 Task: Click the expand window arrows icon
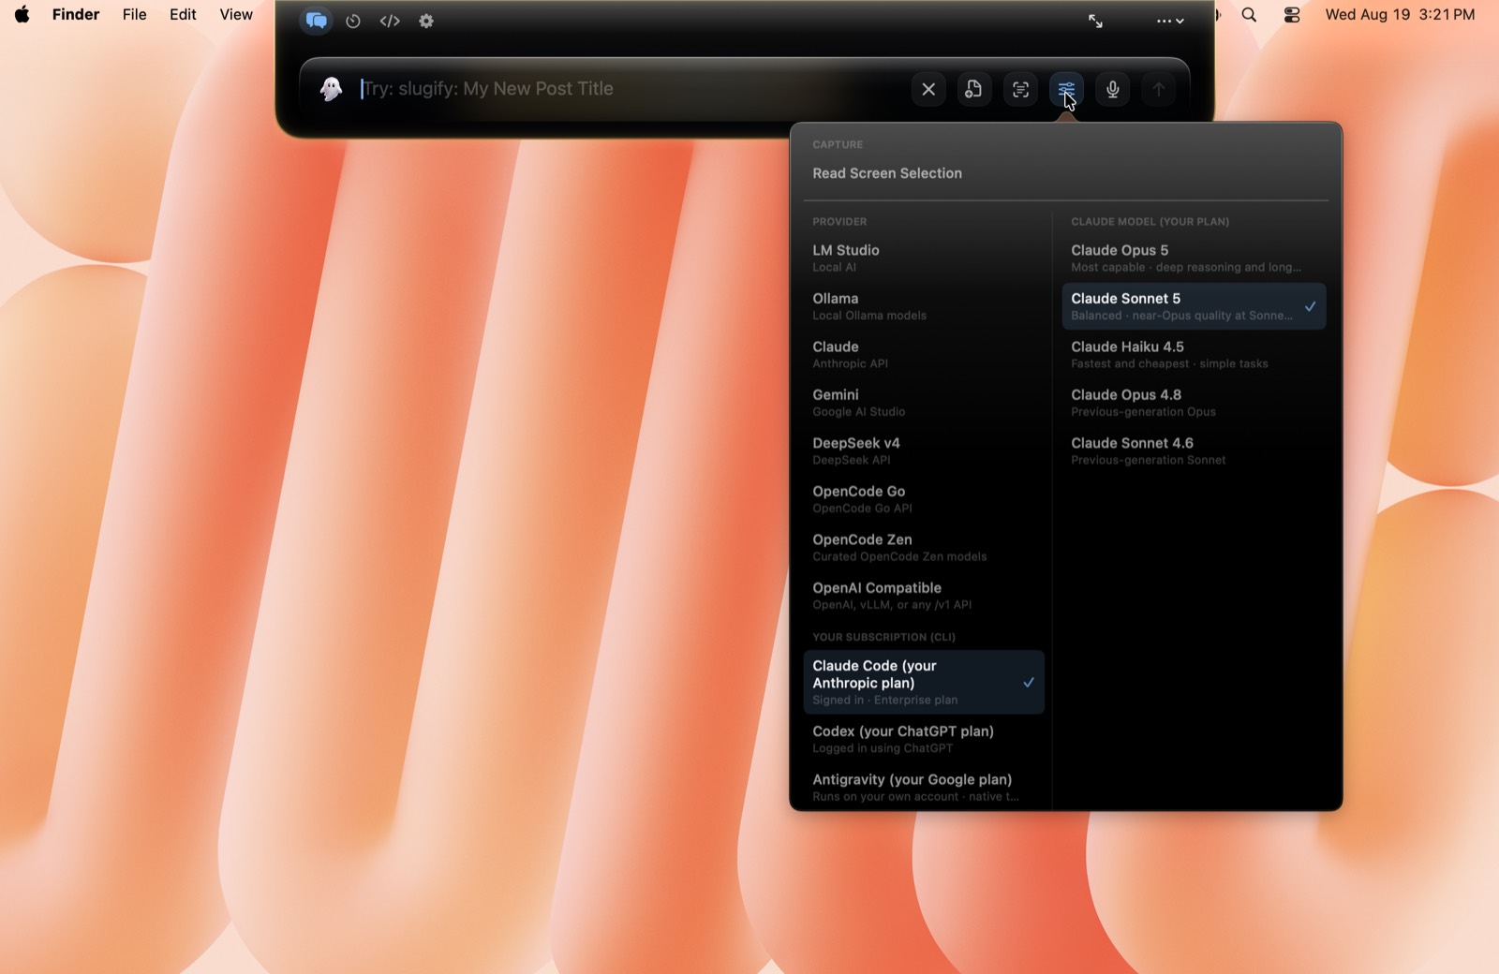click(1095, 21)
